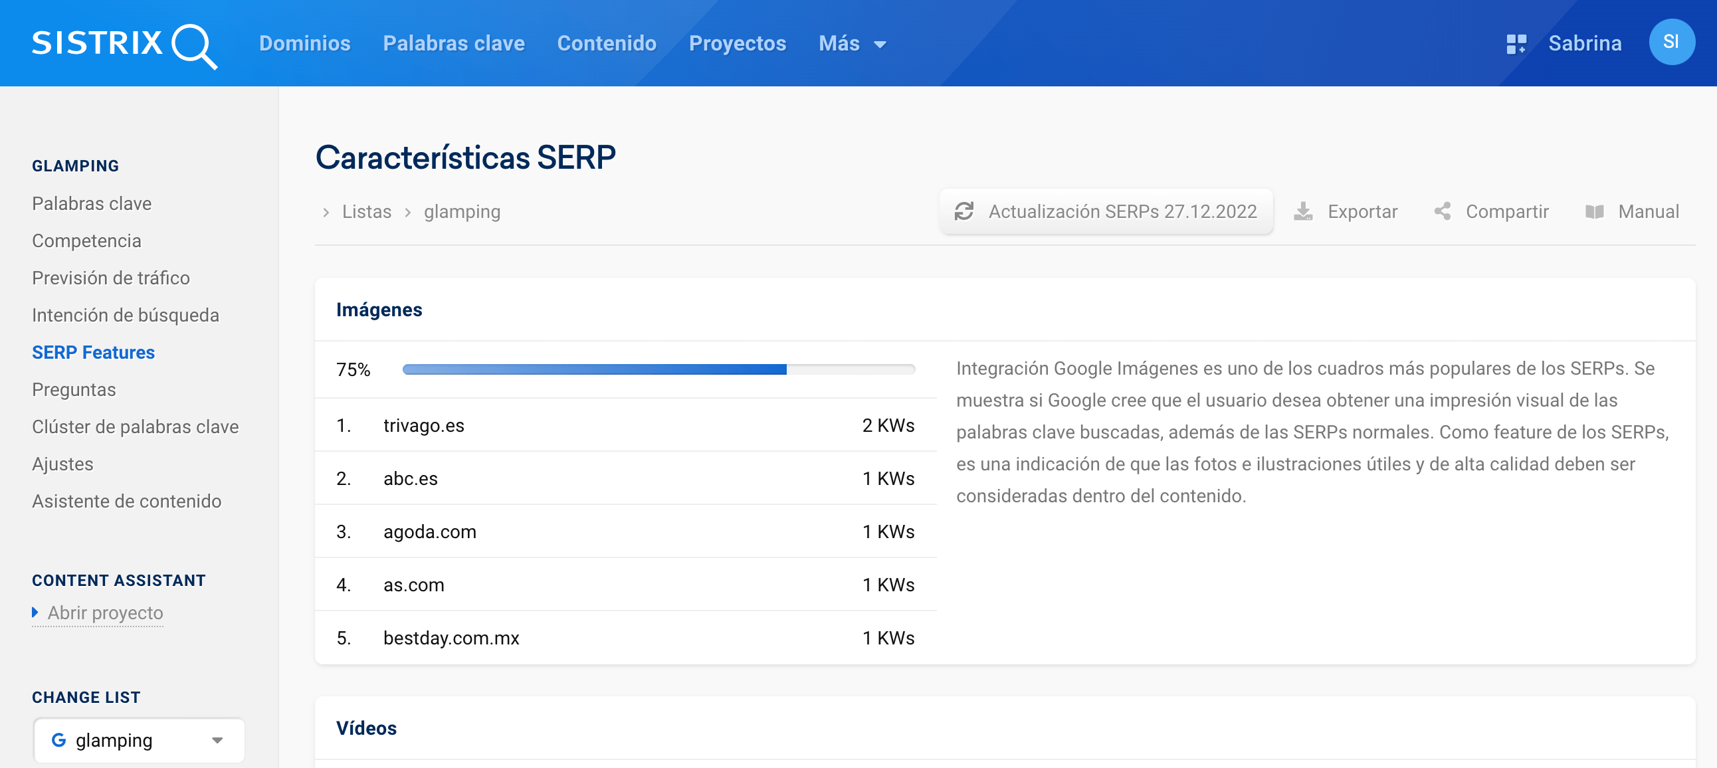Open Asistente de contenido
Screen dimensions: 1717x768
click(x=127, y=502)
